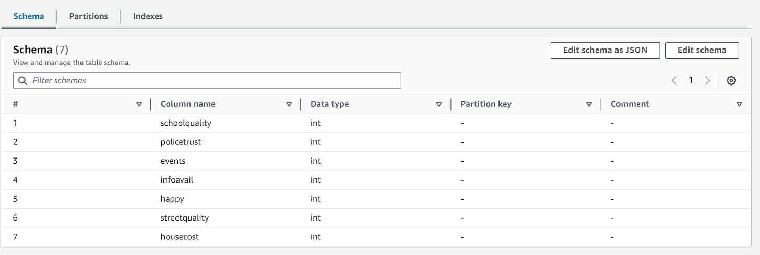
Task: Sort by Partition key triangle
Action: tap(589, 104)
